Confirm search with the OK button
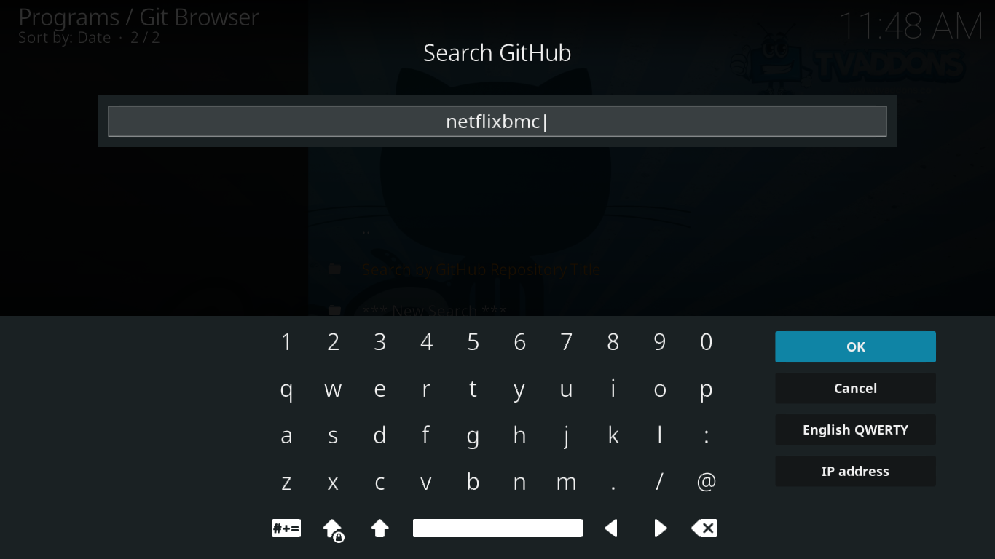Viewport: 995px width, 559px height. (x=855, y=346)
